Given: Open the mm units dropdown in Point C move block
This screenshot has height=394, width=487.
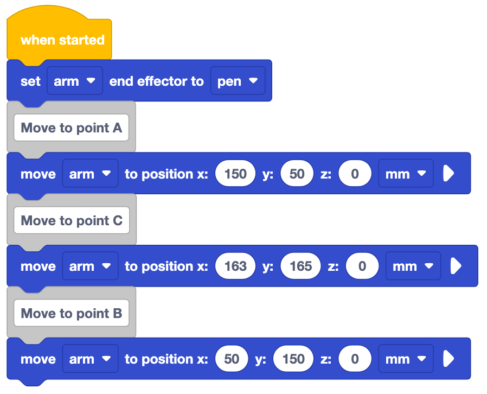Looking at the screenshot, I should click(413, 266).
